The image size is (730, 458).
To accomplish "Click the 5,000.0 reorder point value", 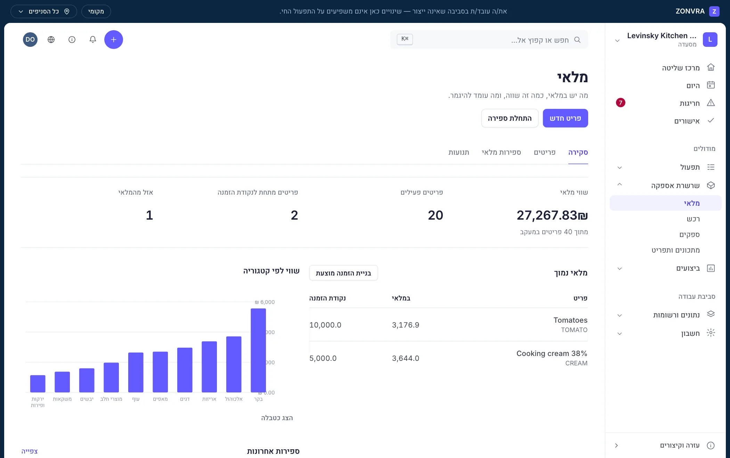I will [x=323, y=358].
